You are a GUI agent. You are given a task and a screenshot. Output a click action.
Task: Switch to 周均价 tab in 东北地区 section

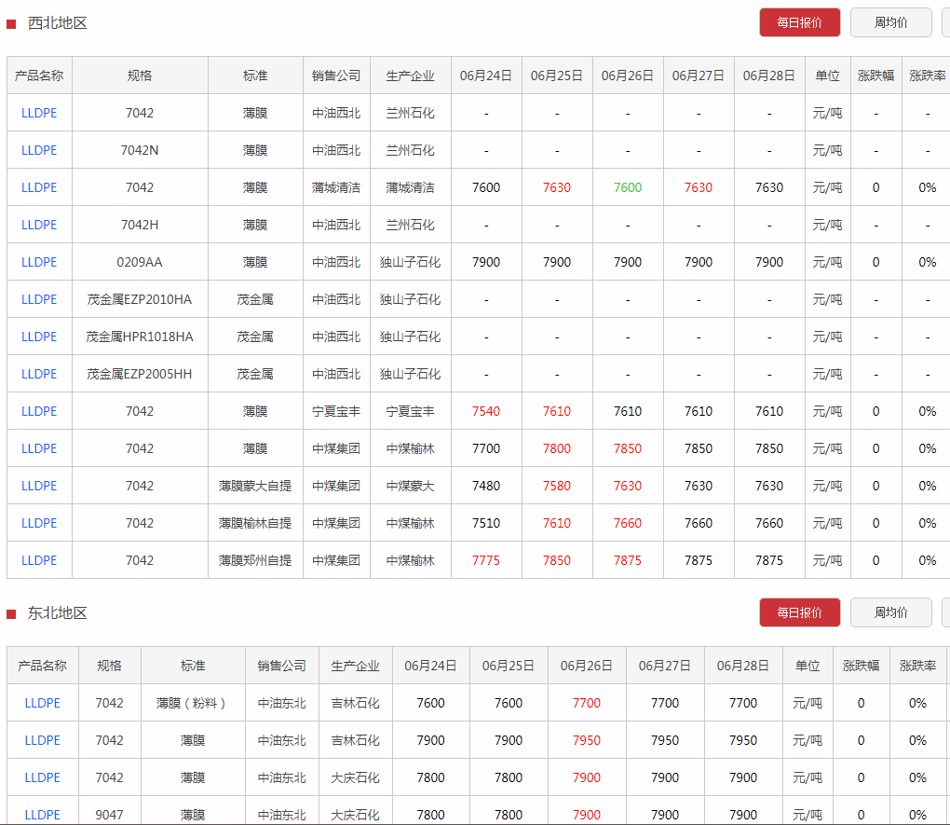click(x=890, y=612)
